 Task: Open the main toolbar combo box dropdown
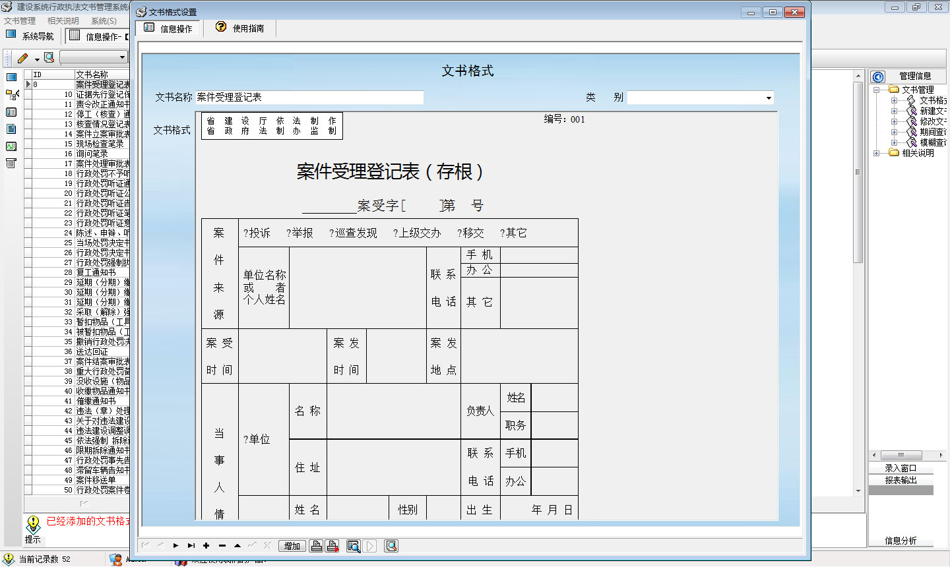pos(122,58)
